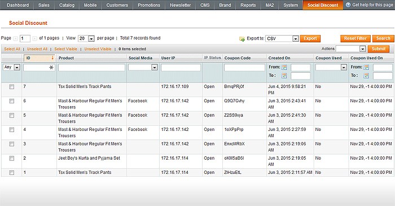Click Get help for this page link
This screenshot has height=206, width=395.
372,5
